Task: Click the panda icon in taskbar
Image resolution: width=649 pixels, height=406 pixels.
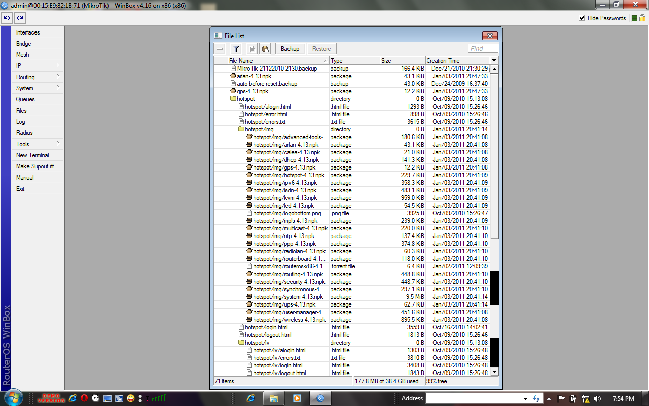Action: [x=95, y=398]
